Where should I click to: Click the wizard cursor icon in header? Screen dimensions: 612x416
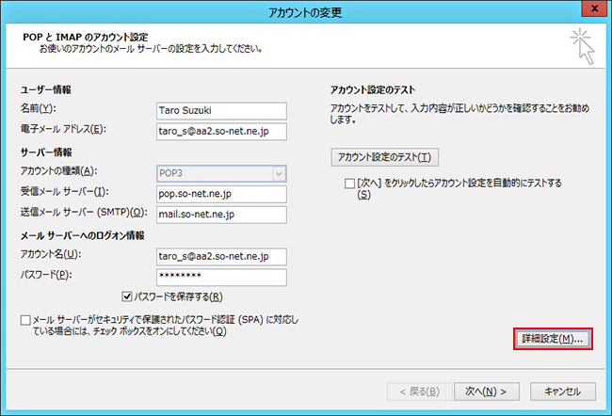(x=582, y=45)
